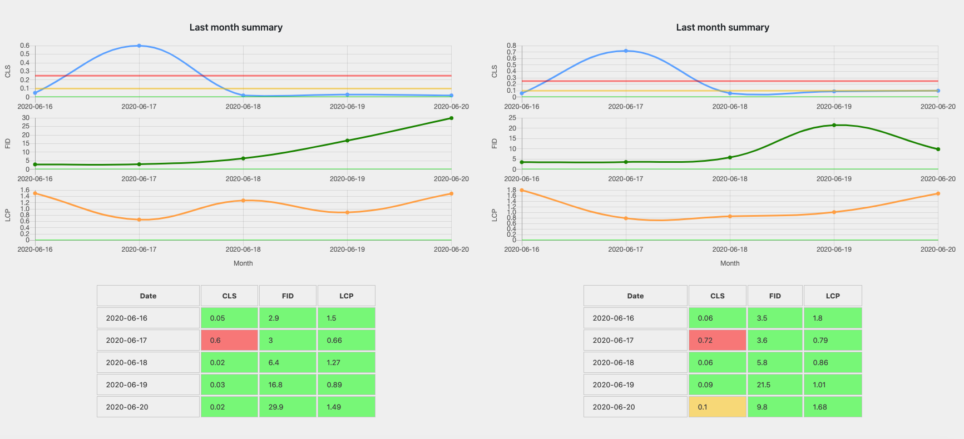Viewport: 964px width, 439px height.
Task: Click left FID chart point on 2020-06-19
Action: pyautogui.click(x=347, y=141)
